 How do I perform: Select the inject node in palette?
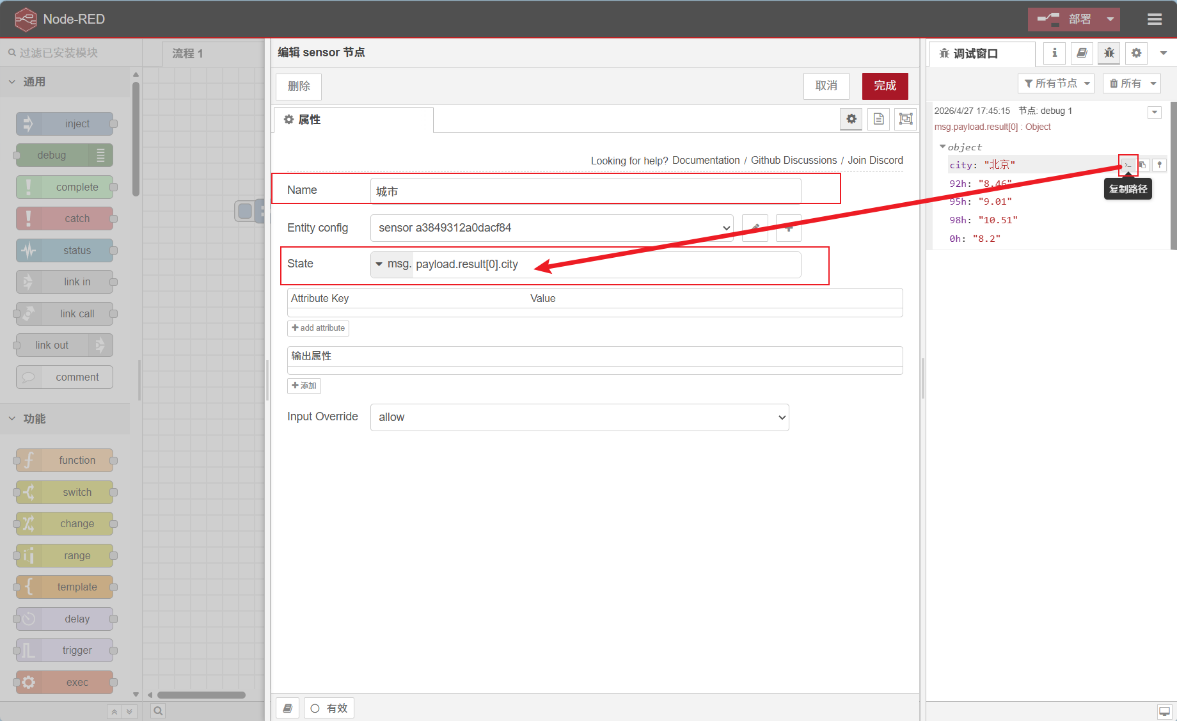coord(65,123)
